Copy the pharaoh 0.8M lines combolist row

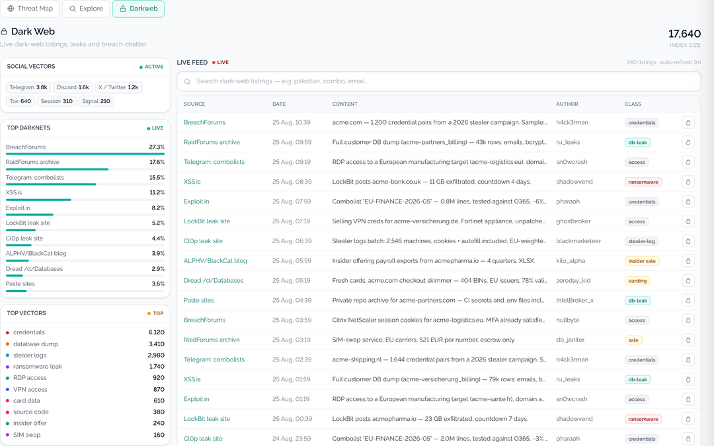pos(688,202)
